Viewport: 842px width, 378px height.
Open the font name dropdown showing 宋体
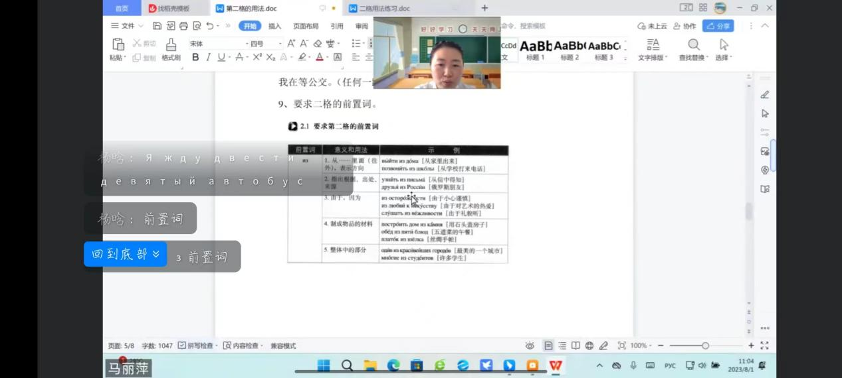pyautogui.click(x=215, y=44)
